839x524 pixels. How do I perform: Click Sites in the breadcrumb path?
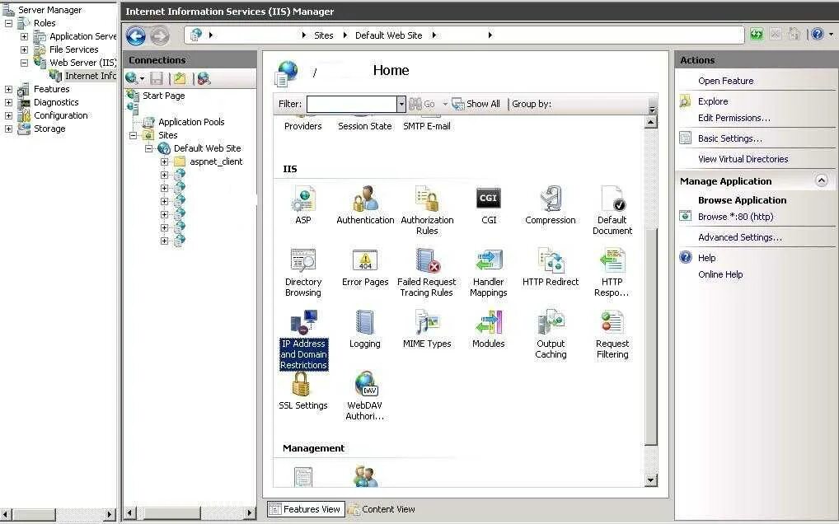(323, 35)
